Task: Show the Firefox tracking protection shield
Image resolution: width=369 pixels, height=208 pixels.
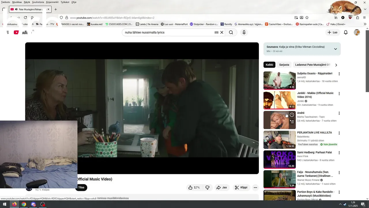Action: pos(61,18)
